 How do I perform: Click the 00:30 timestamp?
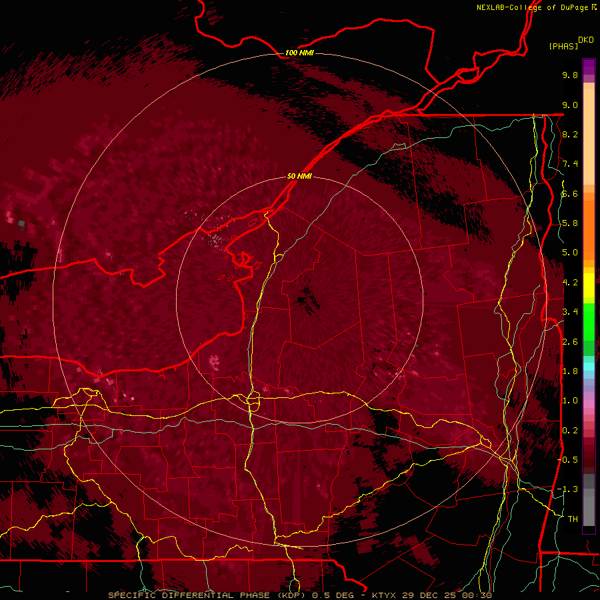click(x=477, y=595)
